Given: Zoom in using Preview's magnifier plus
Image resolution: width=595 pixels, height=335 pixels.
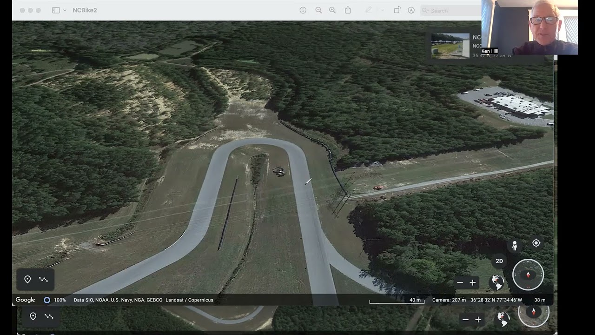Looking at the screenshot, I should (x=332, y=10).
